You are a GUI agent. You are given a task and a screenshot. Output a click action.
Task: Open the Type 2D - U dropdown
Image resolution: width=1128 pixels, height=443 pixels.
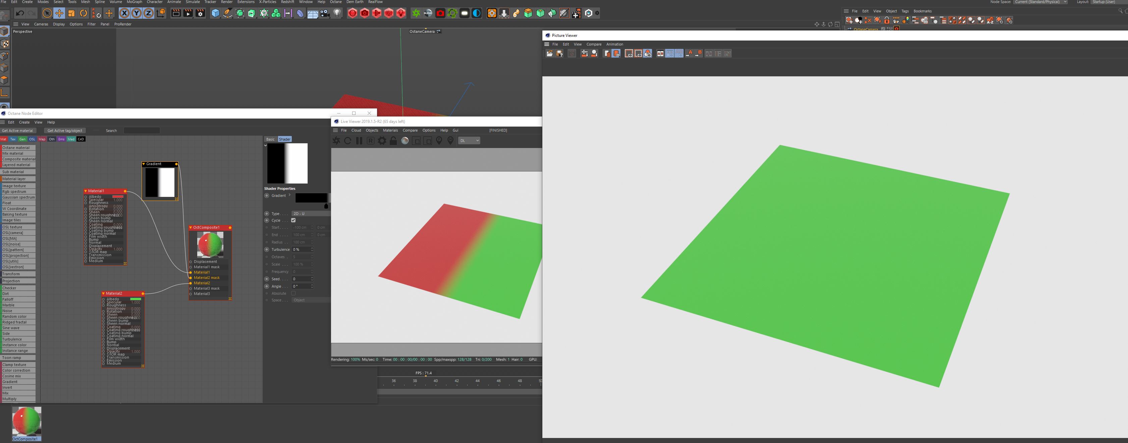point(311,213)
